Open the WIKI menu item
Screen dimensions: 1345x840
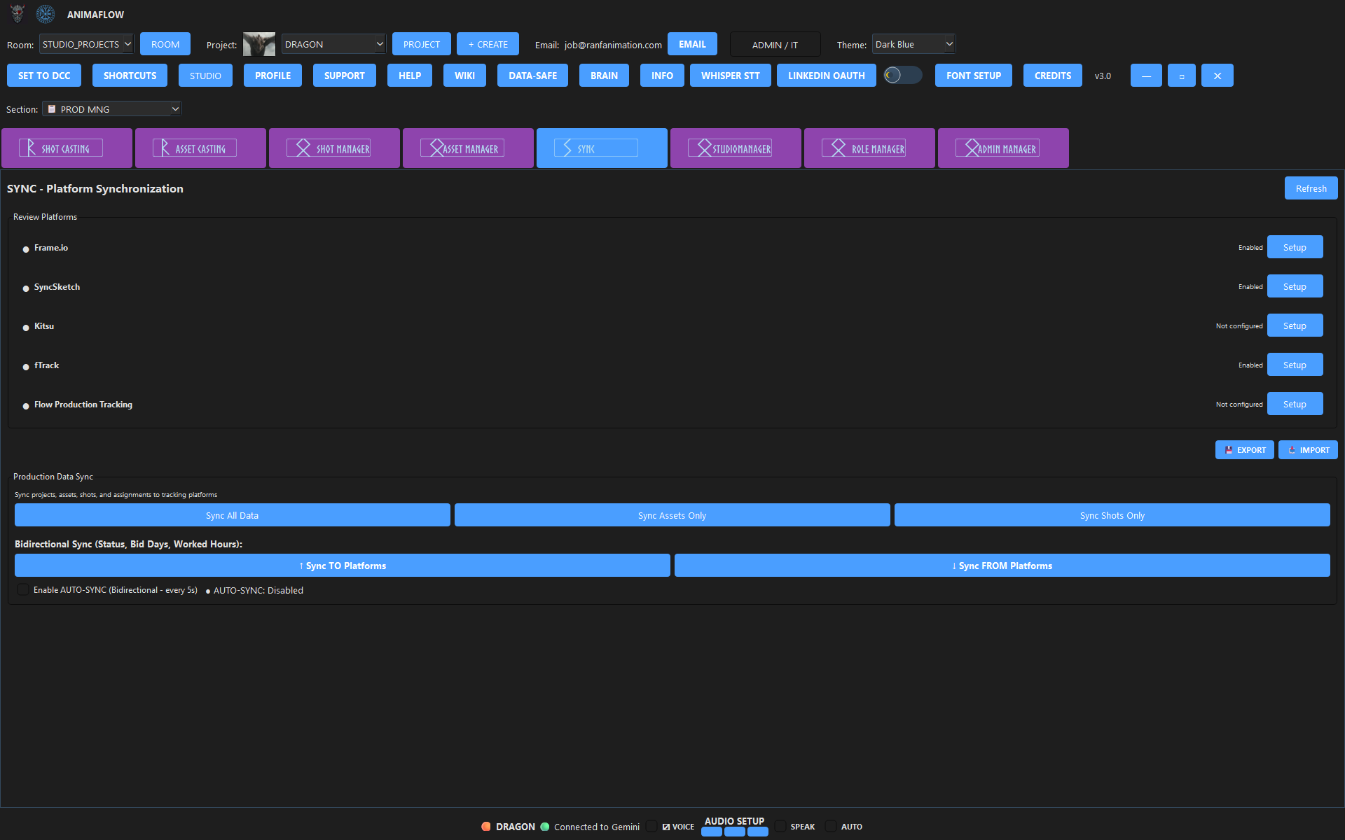coord(464,75)
